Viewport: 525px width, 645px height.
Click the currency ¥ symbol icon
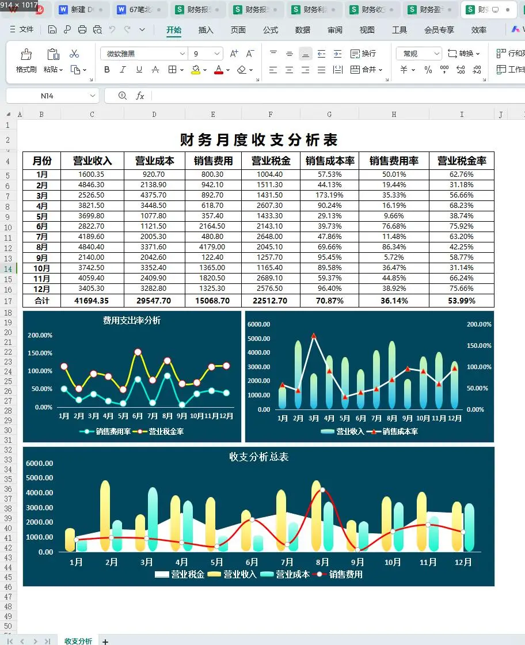[404, 70]
